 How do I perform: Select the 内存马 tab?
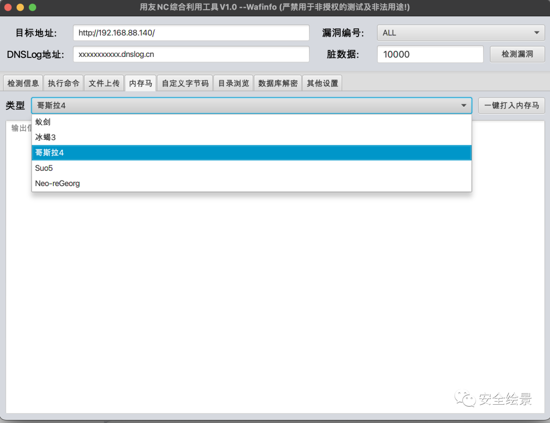pyautogui.click(x=141, y=83)
